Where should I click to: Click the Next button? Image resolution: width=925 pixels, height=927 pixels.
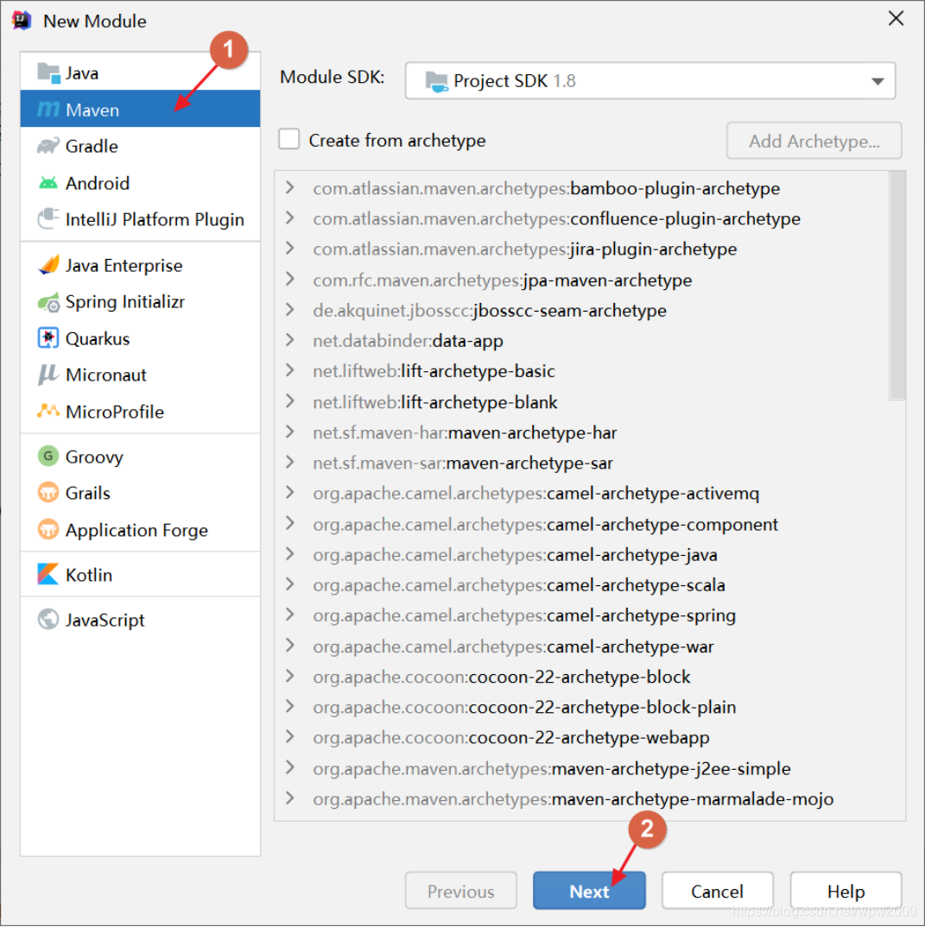click(589, 891)
